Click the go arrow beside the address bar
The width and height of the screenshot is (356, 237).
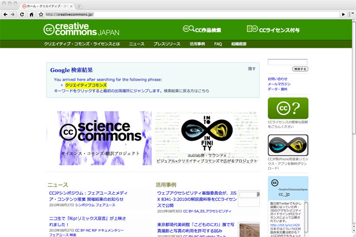pos(343,14)
